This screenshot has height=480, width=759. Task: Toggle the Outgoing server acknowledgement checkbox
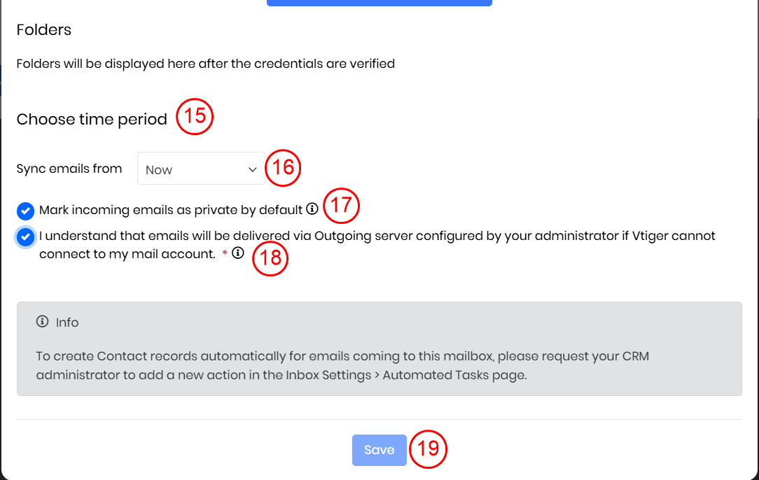click(25, 237)
